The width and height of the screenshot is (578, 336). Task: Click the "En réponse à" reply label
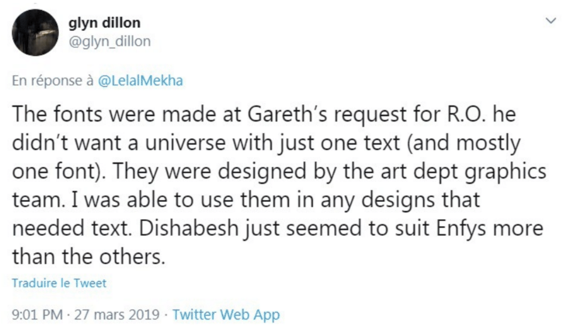tap(53, 80)
